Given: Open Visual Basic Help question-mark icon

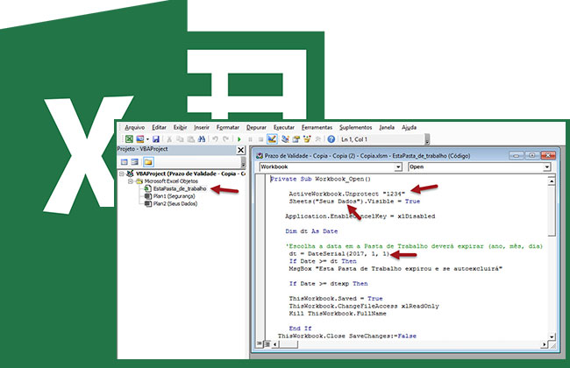Looking at the screenshot, I should tap(331, 139).
